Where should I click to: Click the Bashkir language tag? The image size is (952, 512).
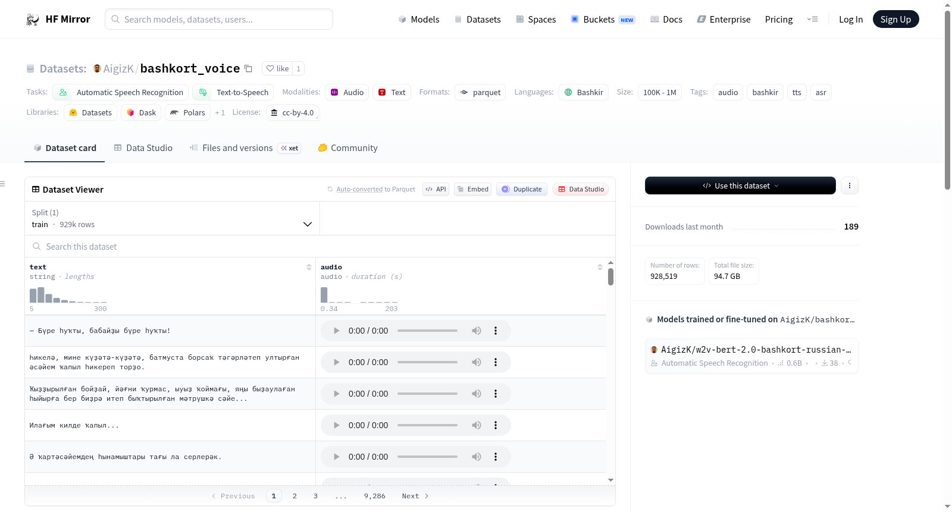coord(584,92)
